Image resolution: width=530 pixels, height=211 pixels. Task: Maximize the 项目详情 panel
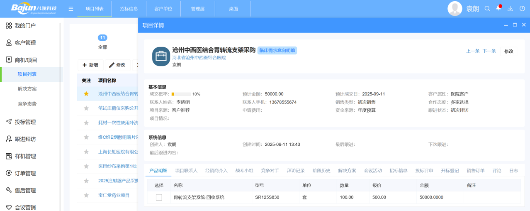tap(515, 25)
